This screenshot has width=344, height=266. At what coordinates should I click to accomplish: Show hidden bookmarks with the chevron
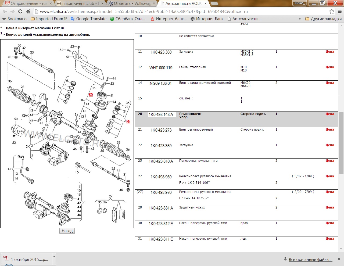(x=300, y=19)
